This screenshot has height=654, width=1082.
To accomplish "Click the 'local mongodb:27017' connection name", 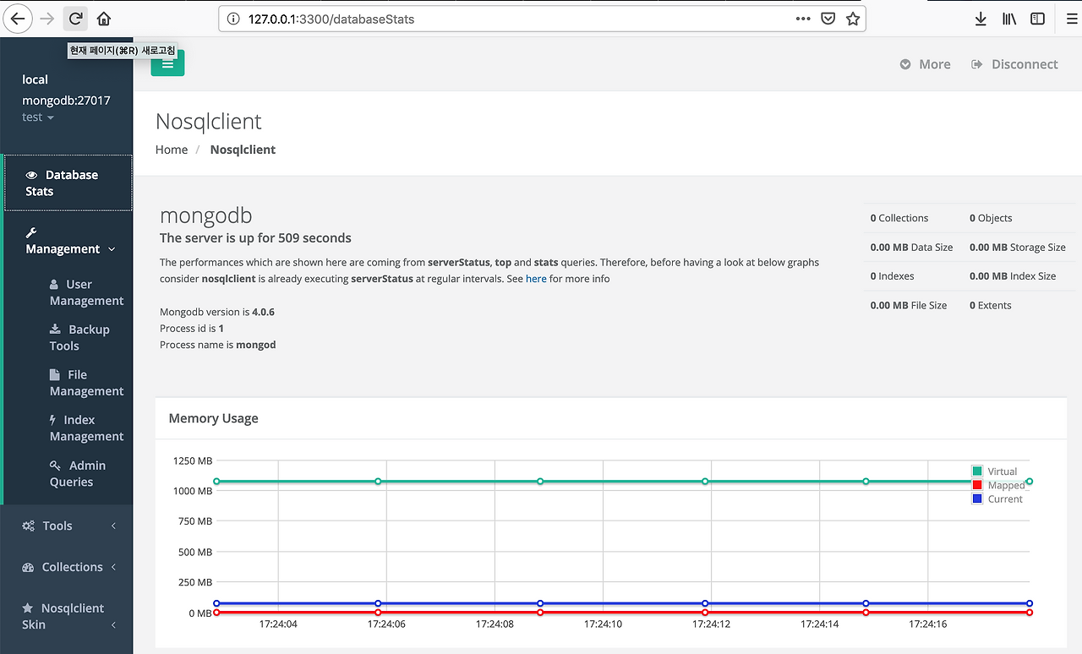I will click(66, 90).
